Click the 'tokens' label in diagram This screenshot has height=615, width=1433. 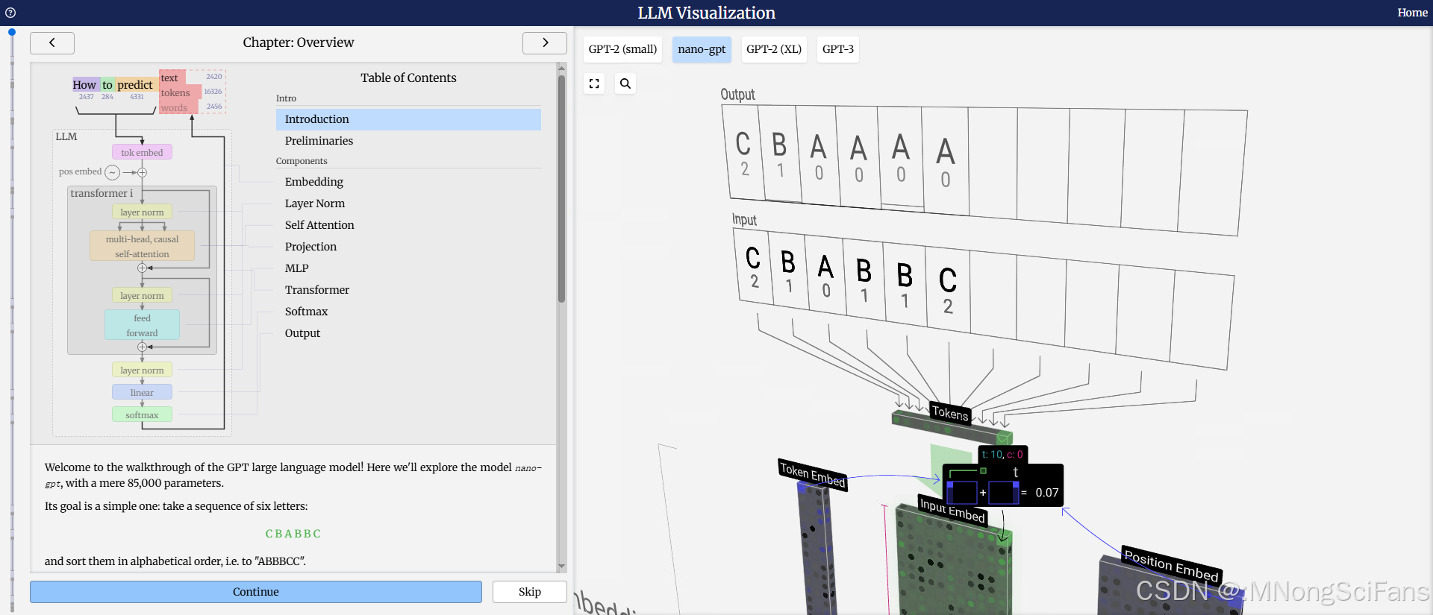click(175, 93)
